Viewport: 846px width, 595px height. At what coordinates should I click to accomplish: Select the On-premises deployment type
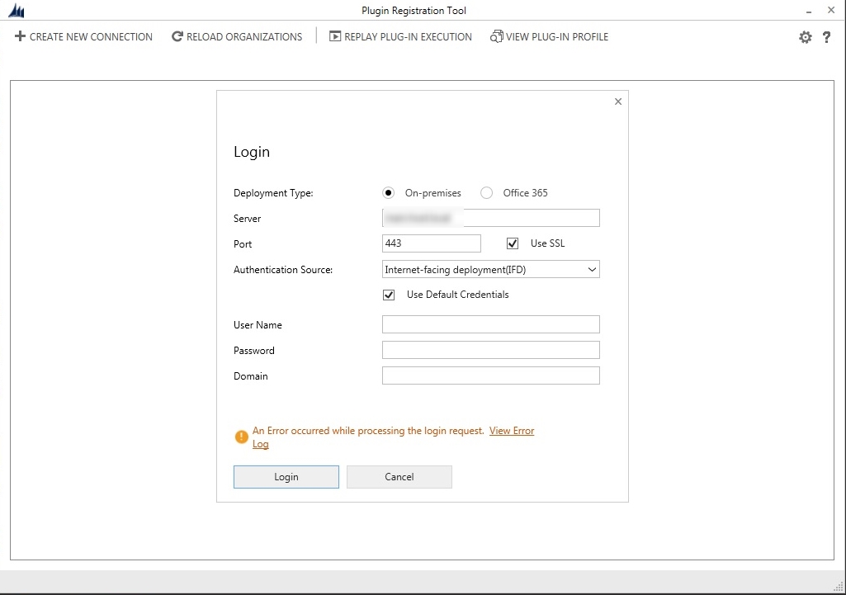[x=388, y=192]
